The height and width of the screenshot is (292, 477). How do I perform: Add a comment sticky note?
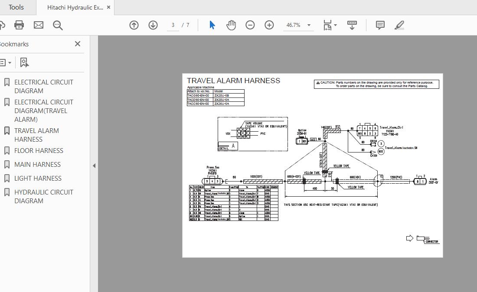(380, 25)
